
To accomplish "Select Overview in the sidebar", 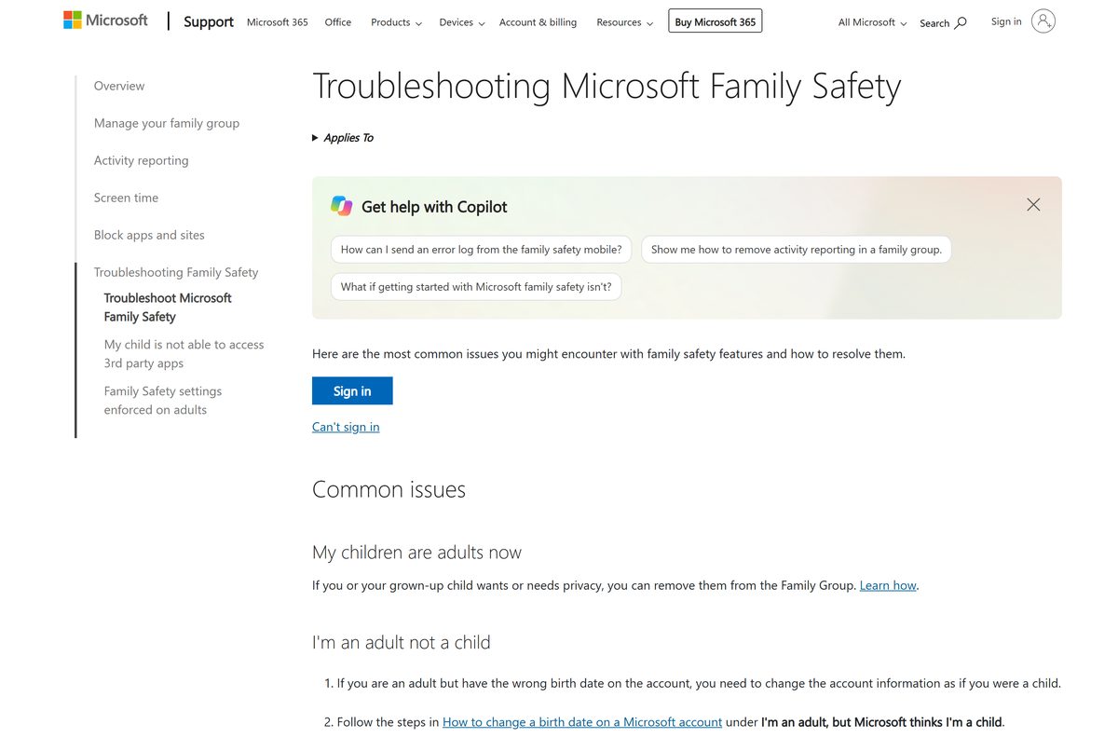I will tap(119, 86).
